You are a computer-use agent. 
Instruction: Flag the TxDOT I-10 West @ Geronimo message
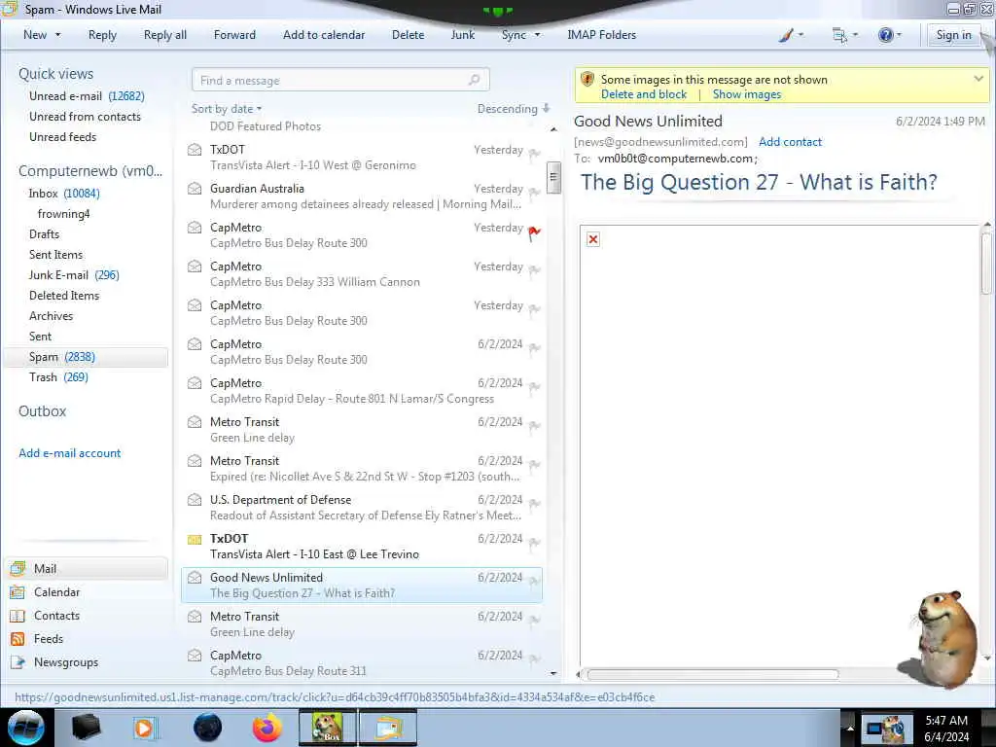534,153
